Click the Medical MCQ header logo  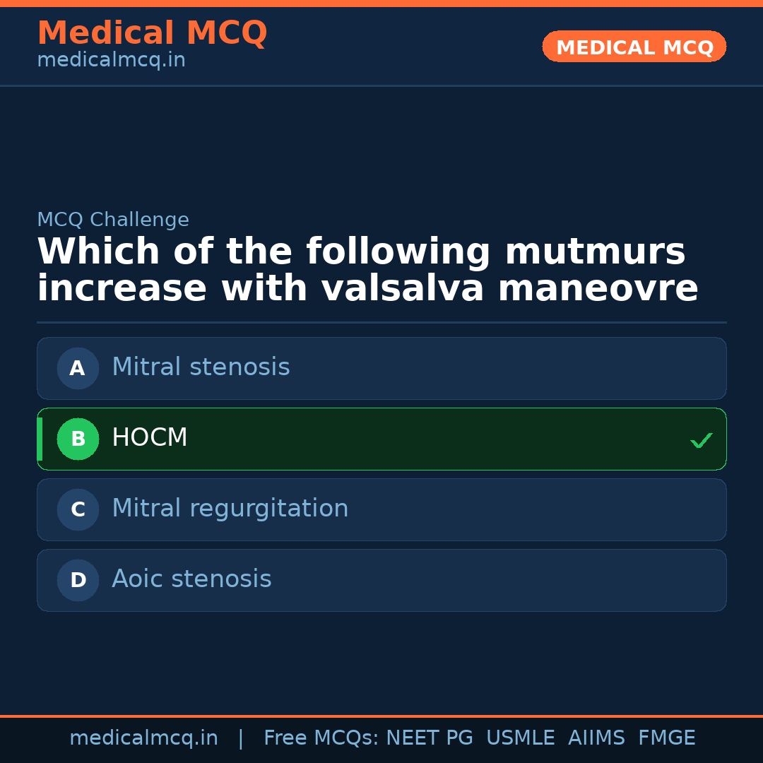pos(152,32)
